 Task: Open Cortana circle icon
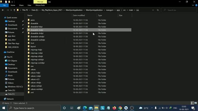coord(64,108)
